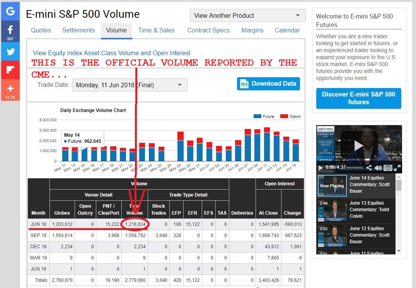The height and width of the screenshot is (288, 416).
Task: Click JUN 19 month row label
Action: click(x=39, y=269)
